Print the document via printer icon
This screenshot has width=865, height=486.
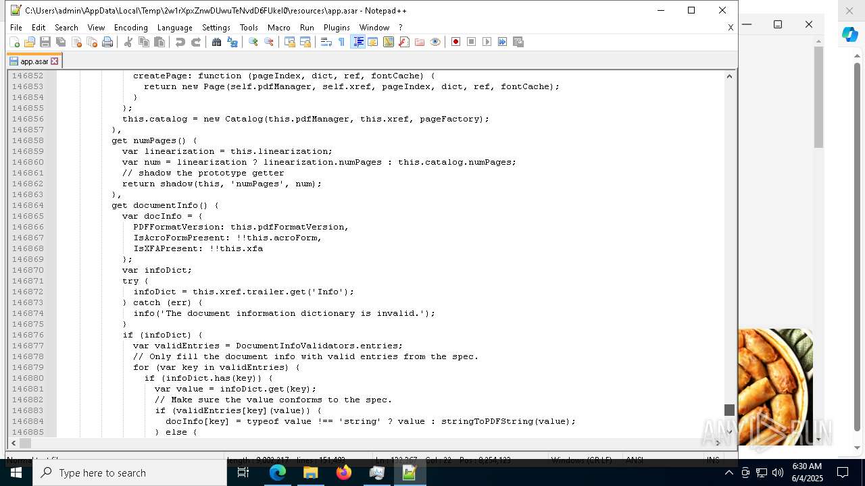coord(107,42)
